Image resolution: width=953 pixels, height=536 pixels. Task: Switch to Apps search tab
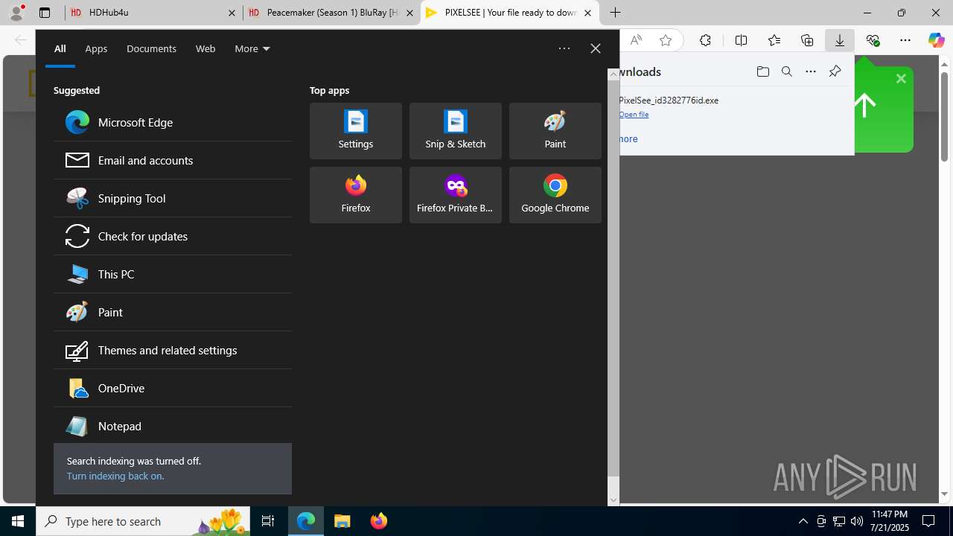(x=96, y=48)
